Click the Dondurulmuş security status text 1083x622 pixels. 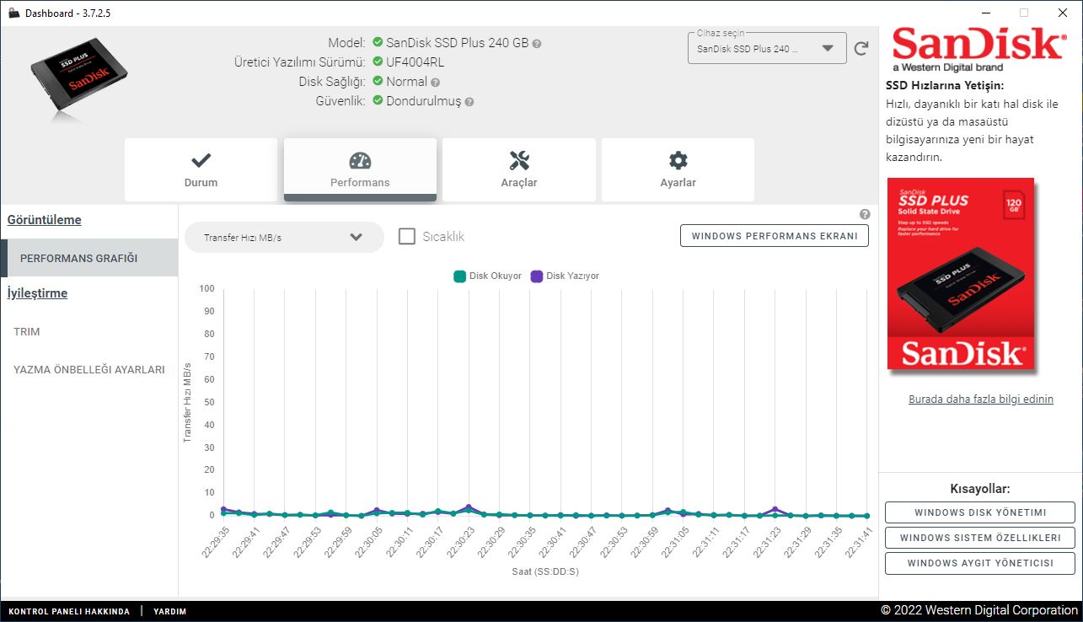[x=424, y=101]
